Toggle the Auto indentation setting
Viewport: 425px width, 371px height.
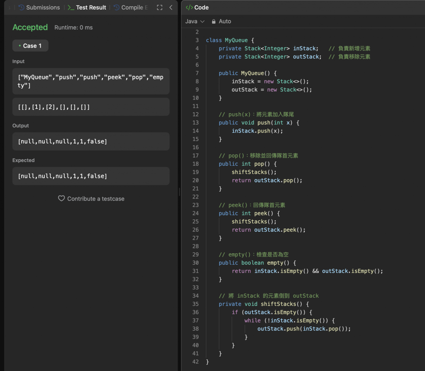[x=225, y=21]
